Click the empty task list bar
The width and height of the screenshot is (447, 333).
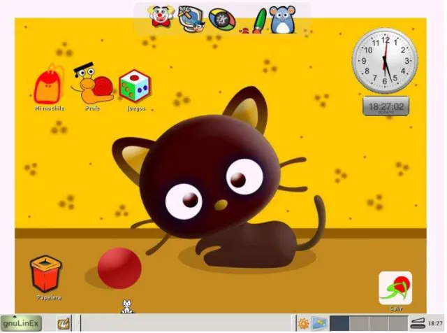tap(186, 323)
